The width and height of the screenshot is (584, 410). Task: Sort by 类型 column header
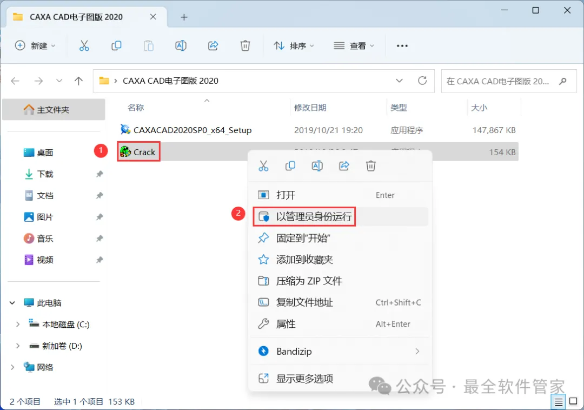click(x=399, y=108)
